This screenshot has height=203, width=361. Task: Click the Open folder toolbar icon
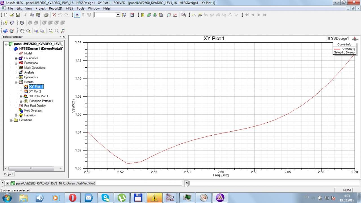[12, 15]
